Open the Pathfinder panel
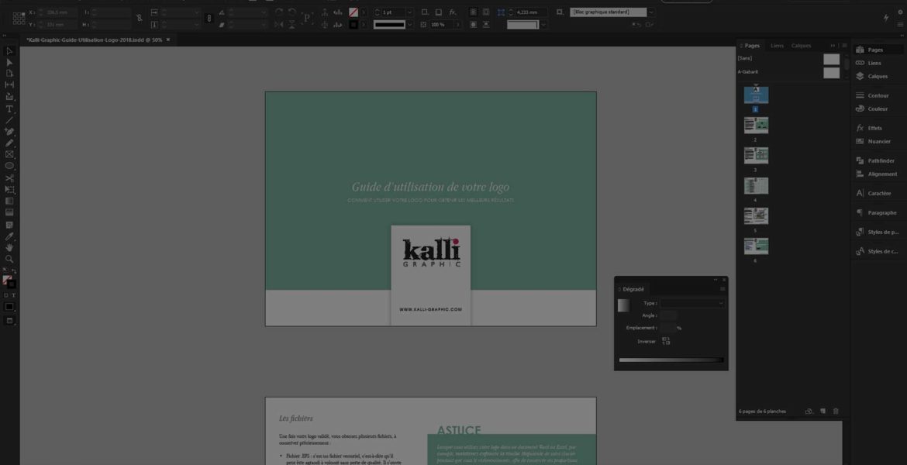 [x=880, y=160]
